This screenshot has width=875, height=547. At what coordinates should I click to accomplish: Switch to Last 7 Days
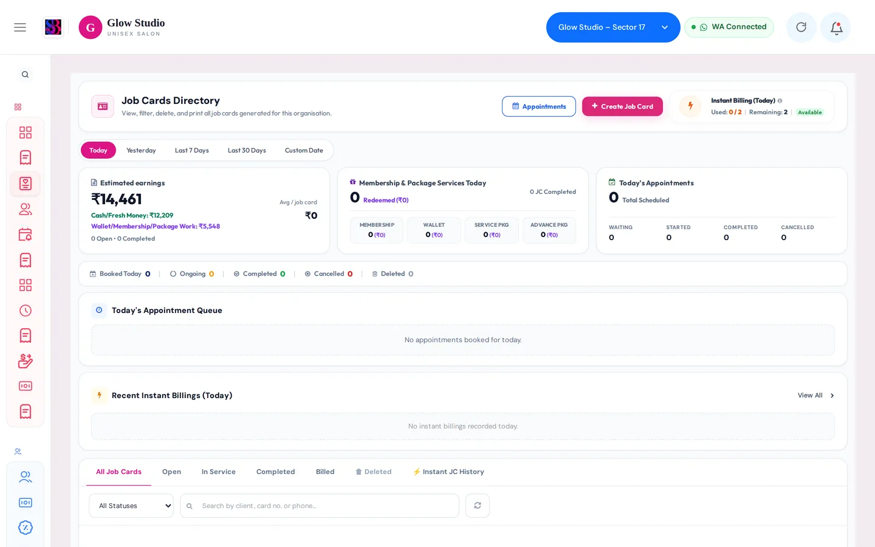192,150
